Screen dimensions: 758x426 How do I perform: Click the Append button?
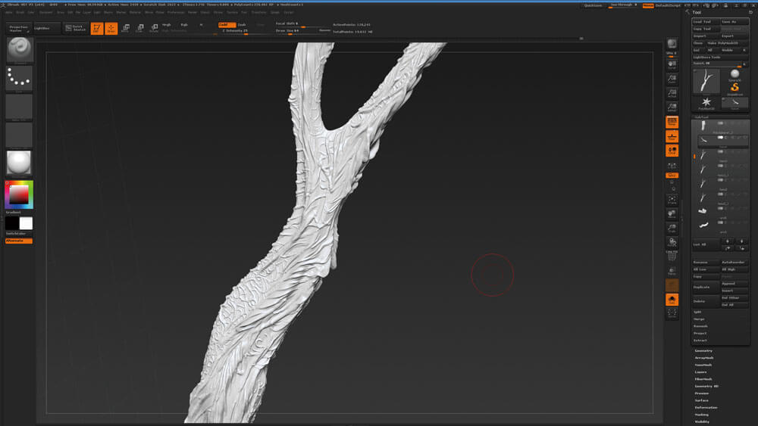[x=735, y=284]
